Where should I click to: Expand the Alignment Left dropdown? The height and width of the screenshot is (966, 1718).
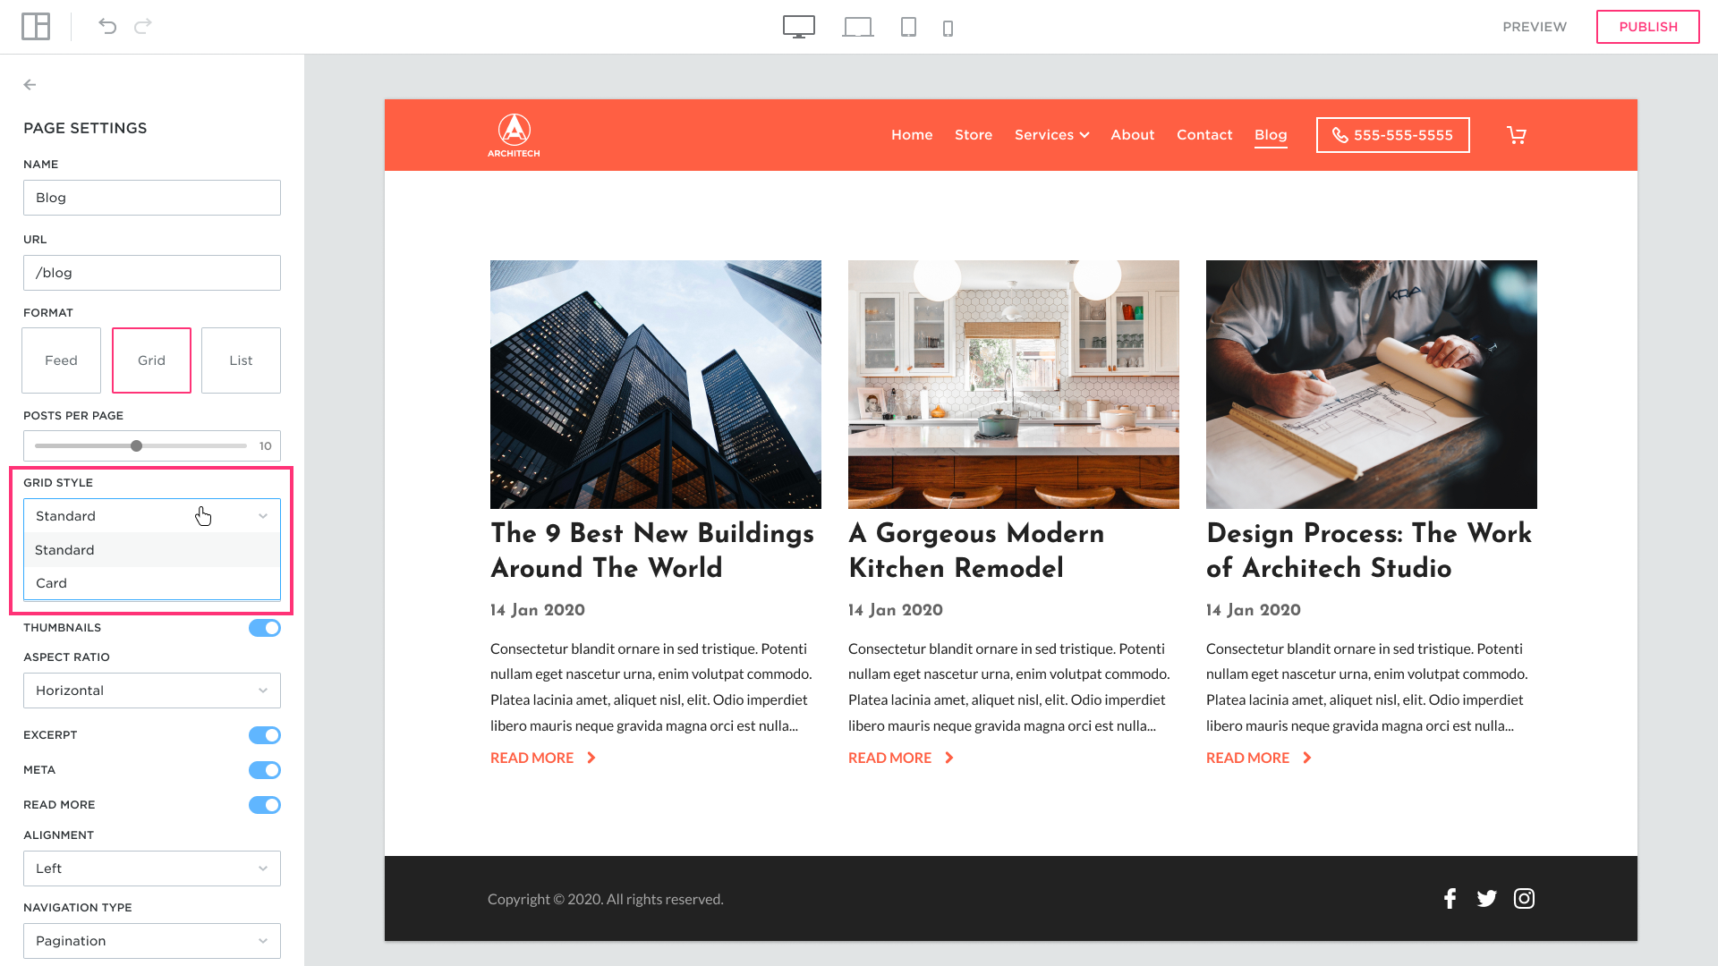152,869
